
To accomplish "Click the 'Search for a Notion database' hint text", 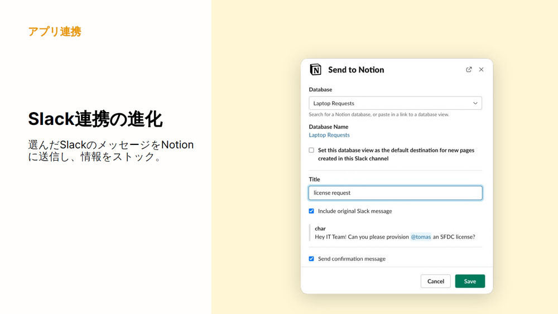I will (379, 114).
